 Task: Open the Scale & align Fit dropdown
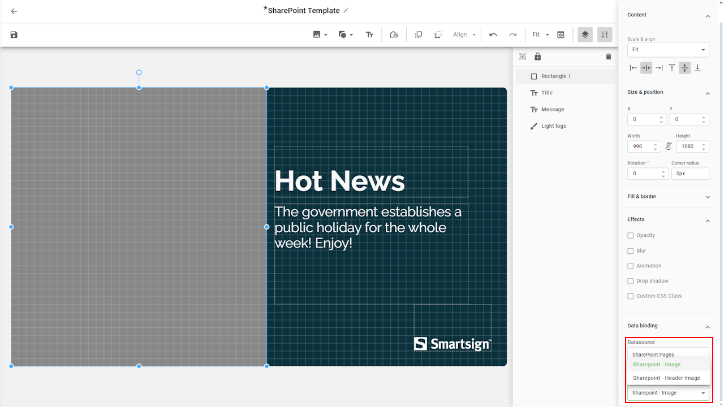[x=667, y=50]
